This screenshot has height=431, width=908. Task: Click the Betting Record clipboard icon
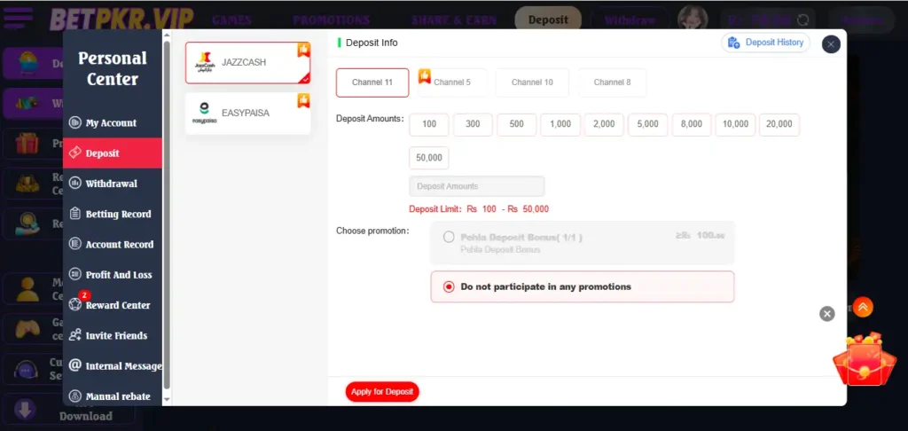(x=74, y=214)
